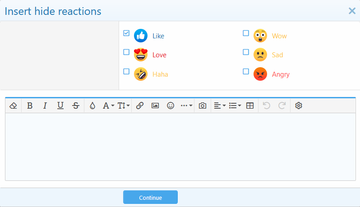This screenshot has height=207, width=360.
Task: Toggle italic formatting
Action: [45, 106]
